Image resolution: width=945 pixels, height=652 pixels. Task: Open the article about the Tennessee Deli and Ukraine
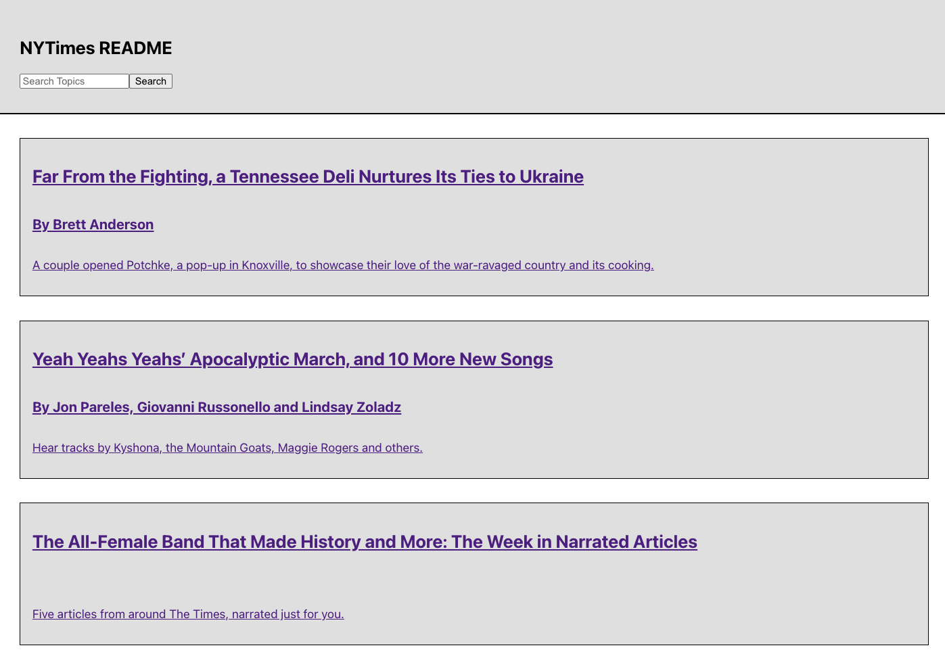[x=308, y=177]
